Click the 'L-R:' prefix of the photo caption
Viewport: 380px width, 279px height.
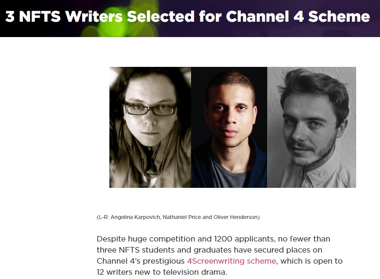104,217
